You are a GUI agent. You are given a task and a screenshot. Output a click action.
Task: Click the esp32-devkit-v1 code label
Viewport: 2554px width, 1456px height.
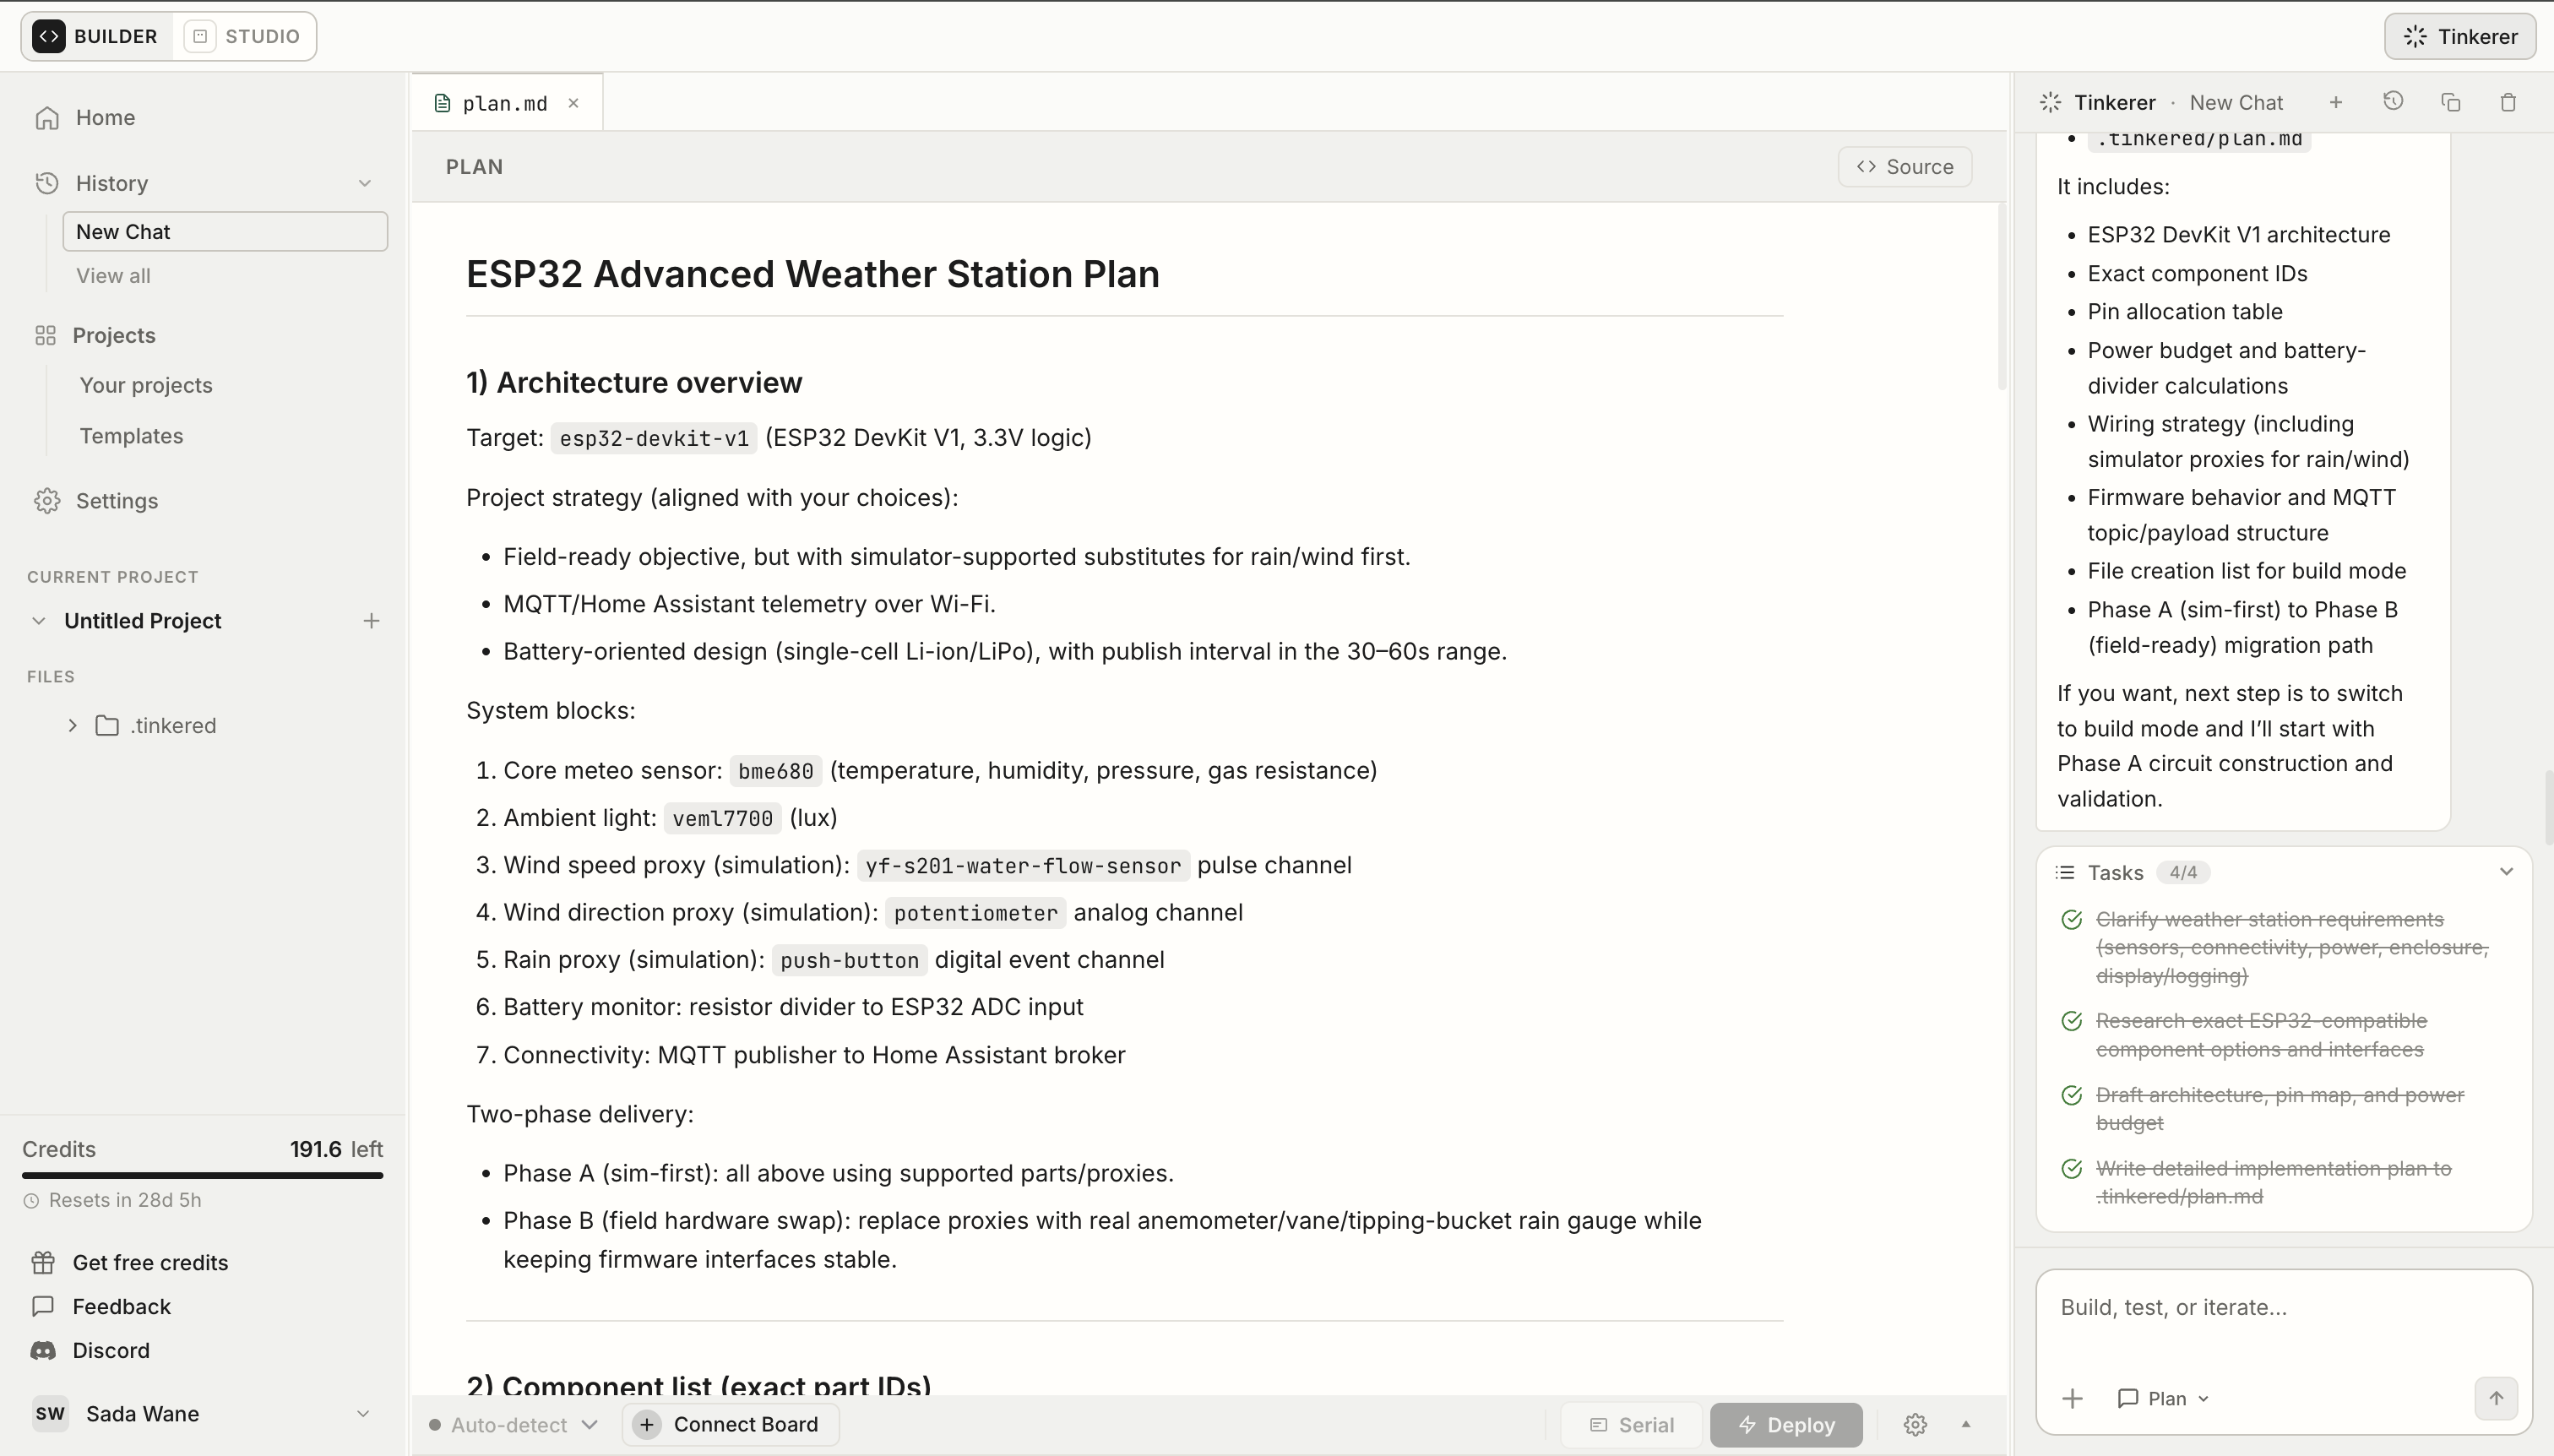(x=654, y=438)
